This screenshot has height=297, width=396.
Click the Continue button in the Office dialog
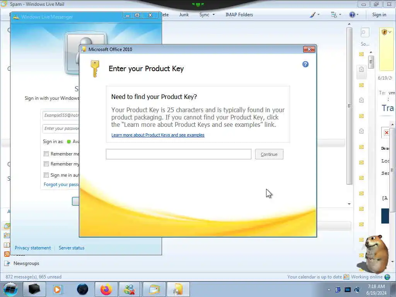(x=269, y=154)
